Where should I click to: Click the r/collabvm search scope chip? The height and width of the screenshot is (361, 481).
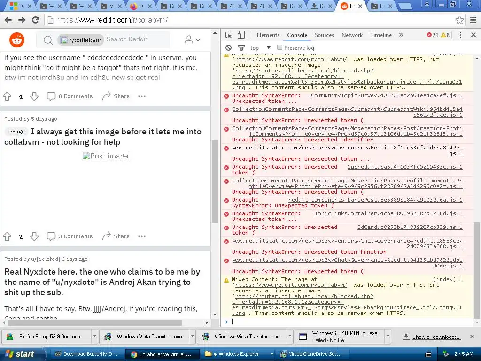[81, 40]
